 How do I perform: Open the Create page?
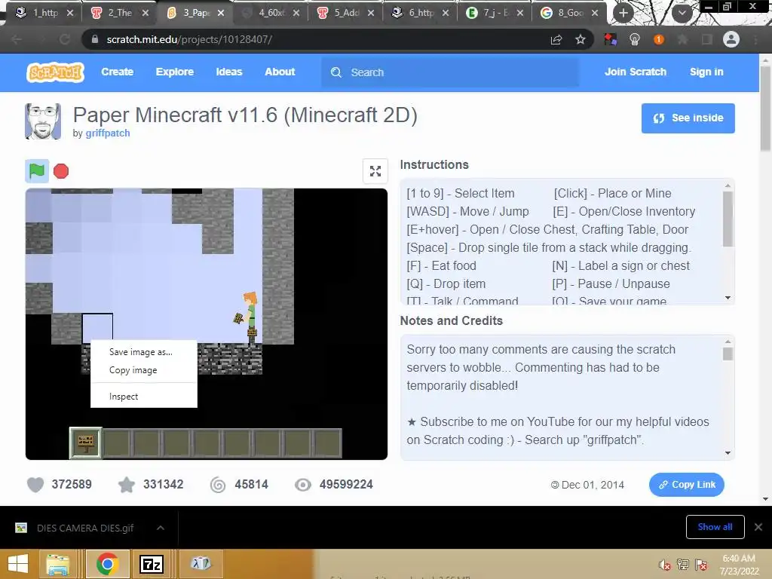coord(117,72)
